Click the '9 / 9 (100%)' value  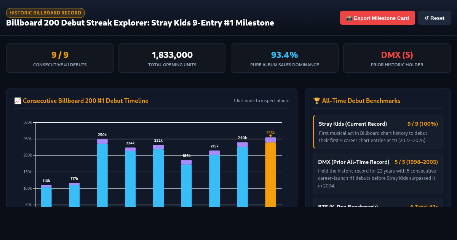pos(423,124)
